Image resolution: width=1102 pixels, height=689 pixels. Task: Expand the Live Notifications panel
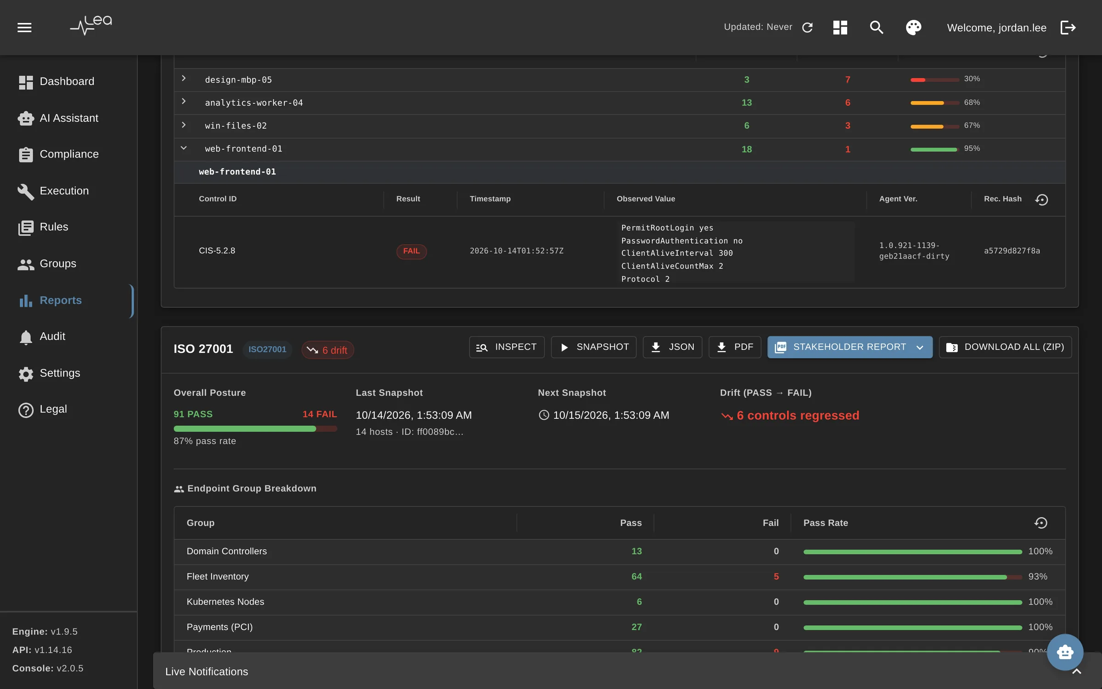pos(1076,672)
